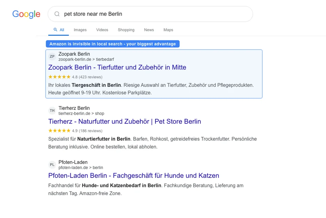326x218 pixels.
Task: Click the Google logo
Action: (26, 14)
